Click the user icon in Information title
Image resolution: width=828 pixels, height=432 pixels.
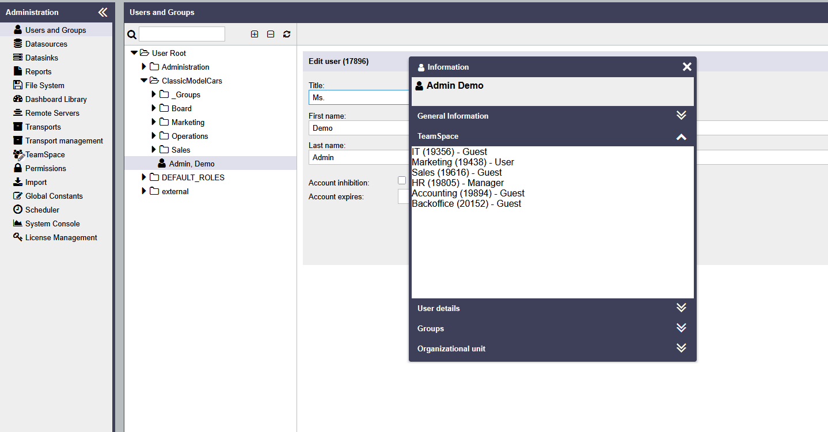click(x=421, y=67)
